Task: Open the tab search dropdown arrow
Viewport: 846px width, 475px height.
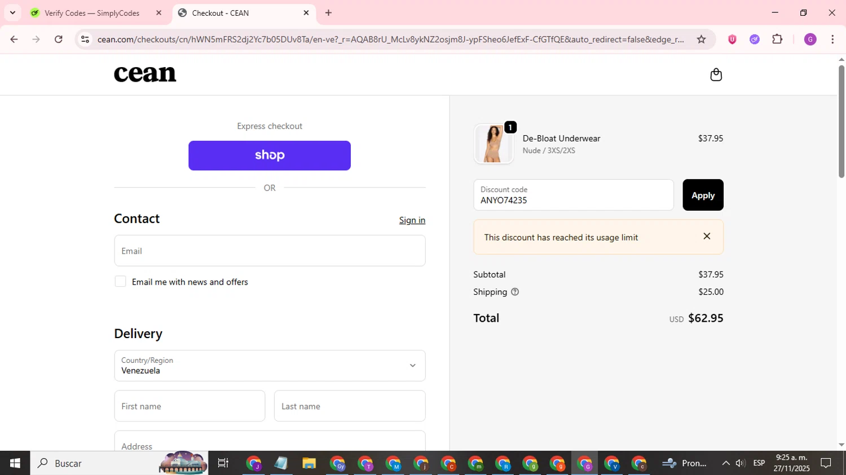Action: [12, 12]
